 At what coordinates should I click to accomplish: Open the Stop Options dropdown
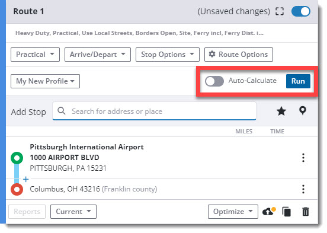[x=168, y=55]
